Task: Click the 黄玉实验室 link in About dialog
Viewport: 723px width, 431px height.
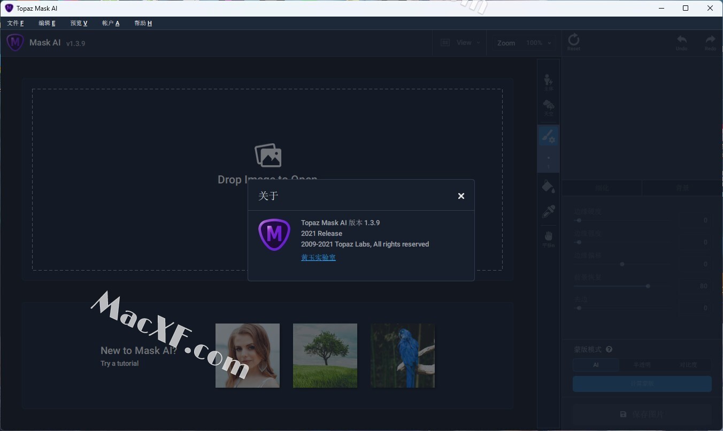Action: pos(318,257)
